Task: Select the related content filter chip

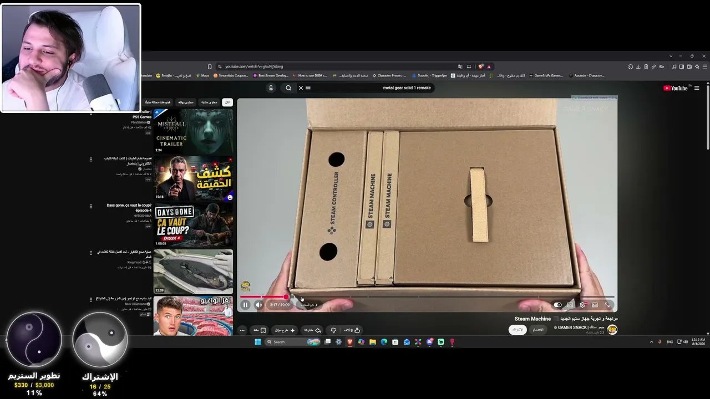Action: click(209, 103)
